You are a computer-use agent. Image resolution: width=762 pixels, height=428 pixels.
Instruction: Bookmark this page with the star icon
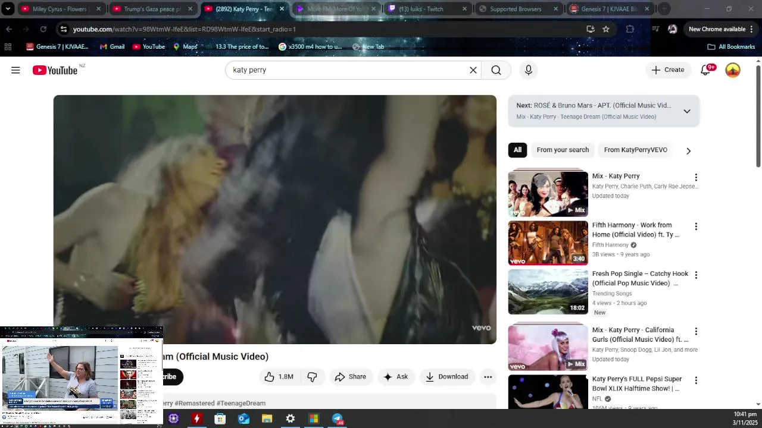pyautogui.click(x=606, y=29)
